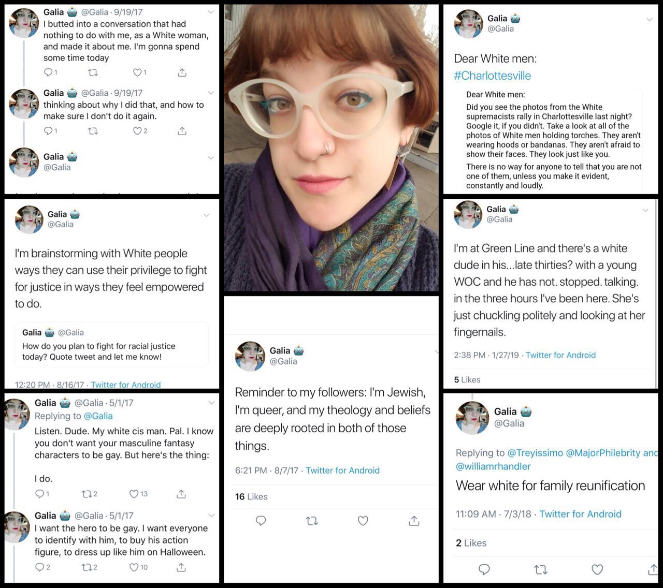
Task: Open the '16 Likes' list
Action: (251, 496)
